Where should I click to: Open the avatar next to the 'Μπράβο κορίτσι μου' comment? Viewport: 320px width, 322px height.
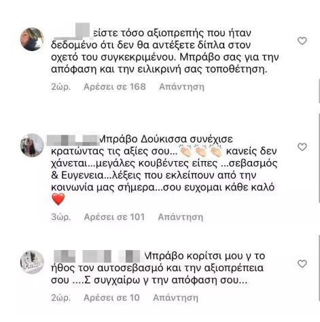pyautogui.click(x=32, y=262)
